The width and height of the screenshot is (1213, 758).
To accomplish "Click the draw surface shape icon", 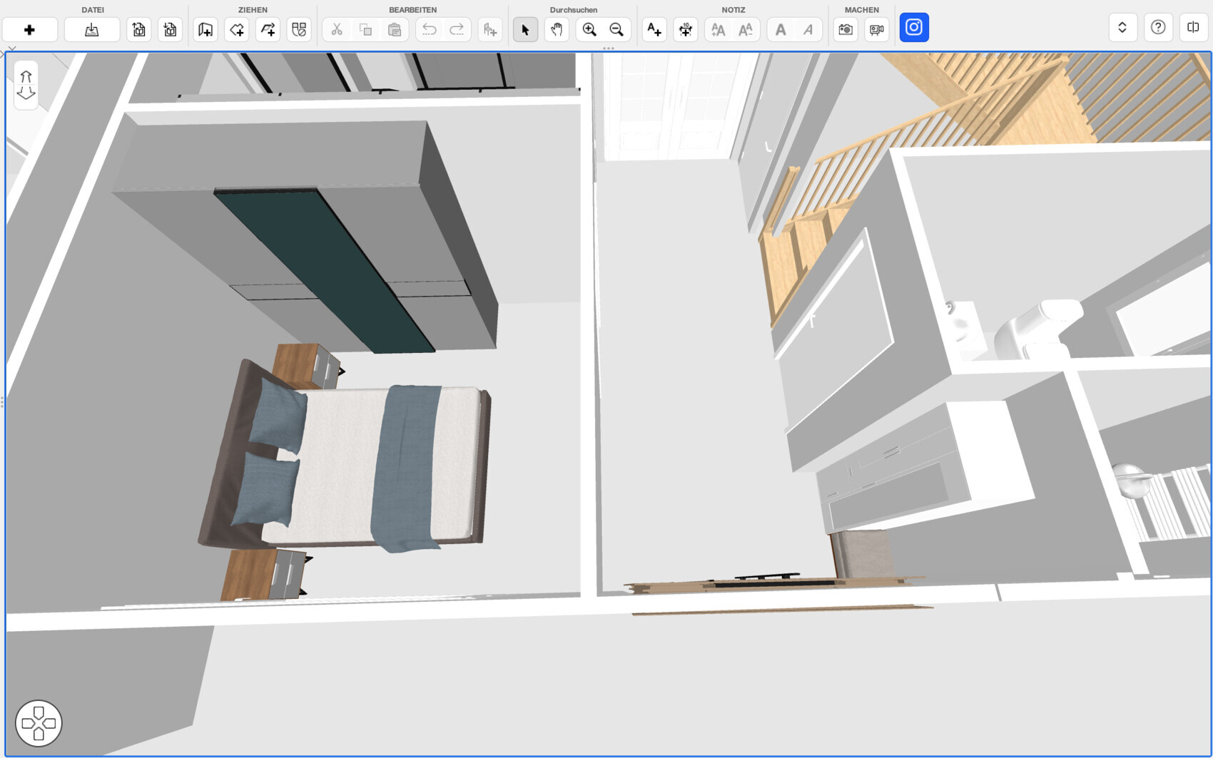I will (x=237, y=30).
